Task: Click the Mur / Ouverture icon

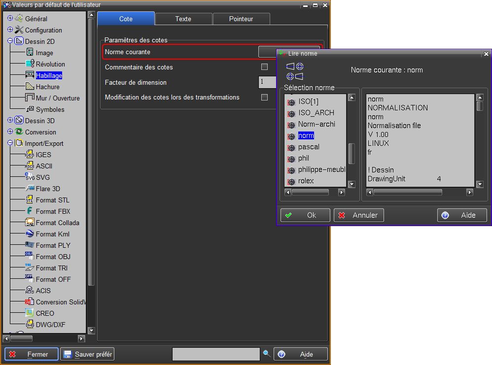Action: coord(30,98)
